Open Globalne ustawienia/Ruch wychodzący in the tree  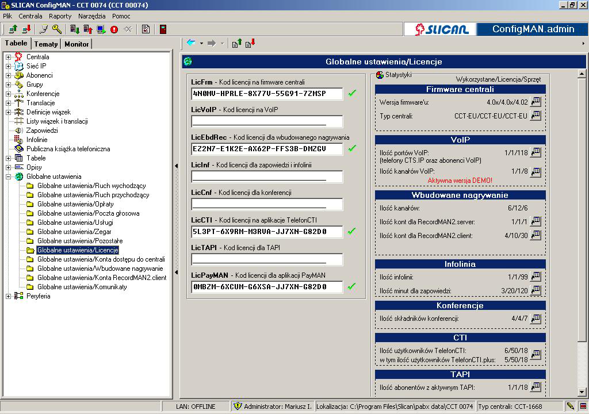tap(91, 186)
